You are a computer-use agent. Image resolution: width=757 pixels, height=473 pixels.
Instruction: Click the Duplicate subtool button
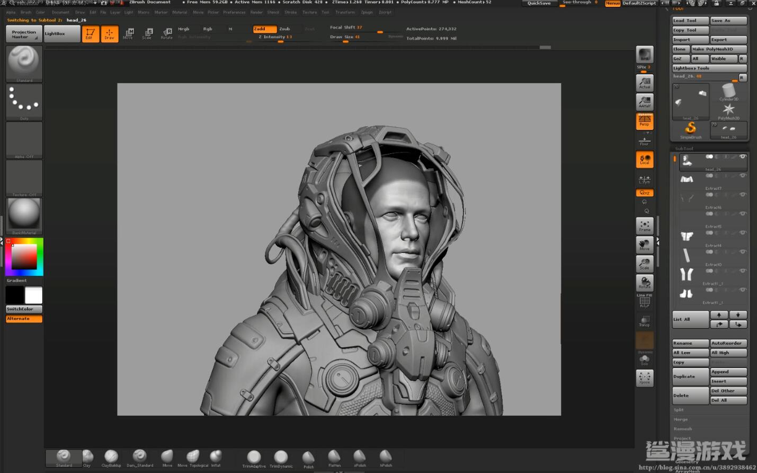(x=690, y=376)
